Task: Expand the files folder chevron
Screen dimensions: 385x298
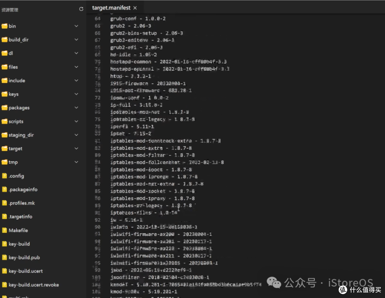Action: tap(76, 67)
